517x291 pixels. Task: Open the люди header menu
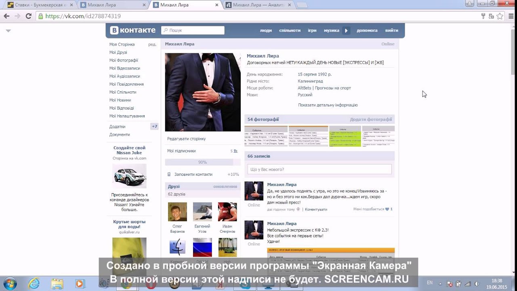[266, 30]
